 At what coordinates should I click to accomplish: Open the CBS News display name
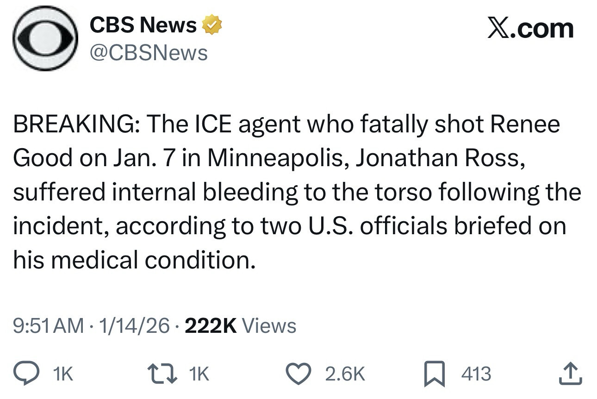[x=143, y=25]
